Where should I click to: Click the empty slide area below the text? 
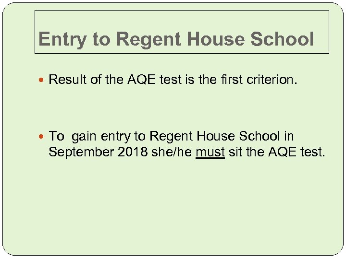(x=173, y=211)
